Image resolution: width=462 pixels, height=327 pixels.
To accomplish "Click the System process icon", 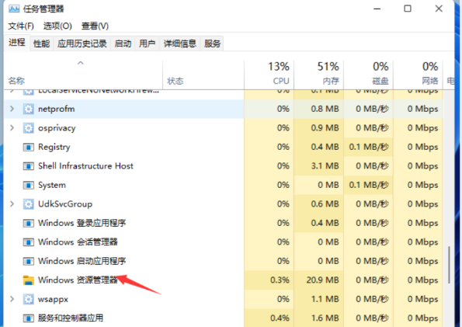I will (28, 185).
